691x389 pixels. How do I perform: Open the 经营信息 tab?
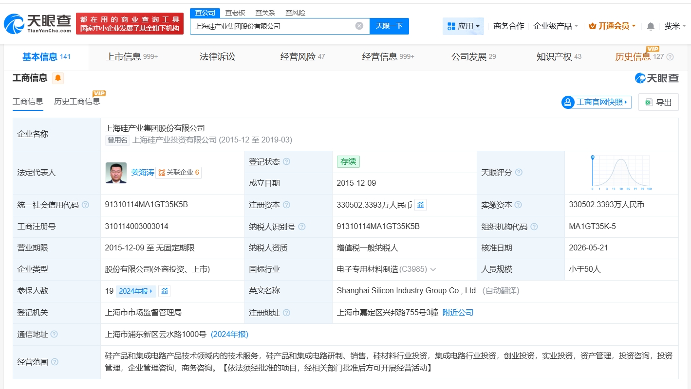388,57
